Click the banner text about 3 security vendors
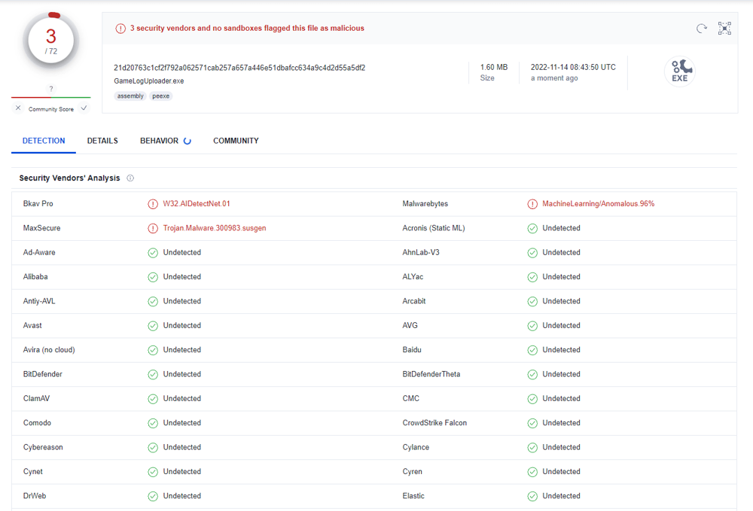753x511 pixels. coord(247,29)
